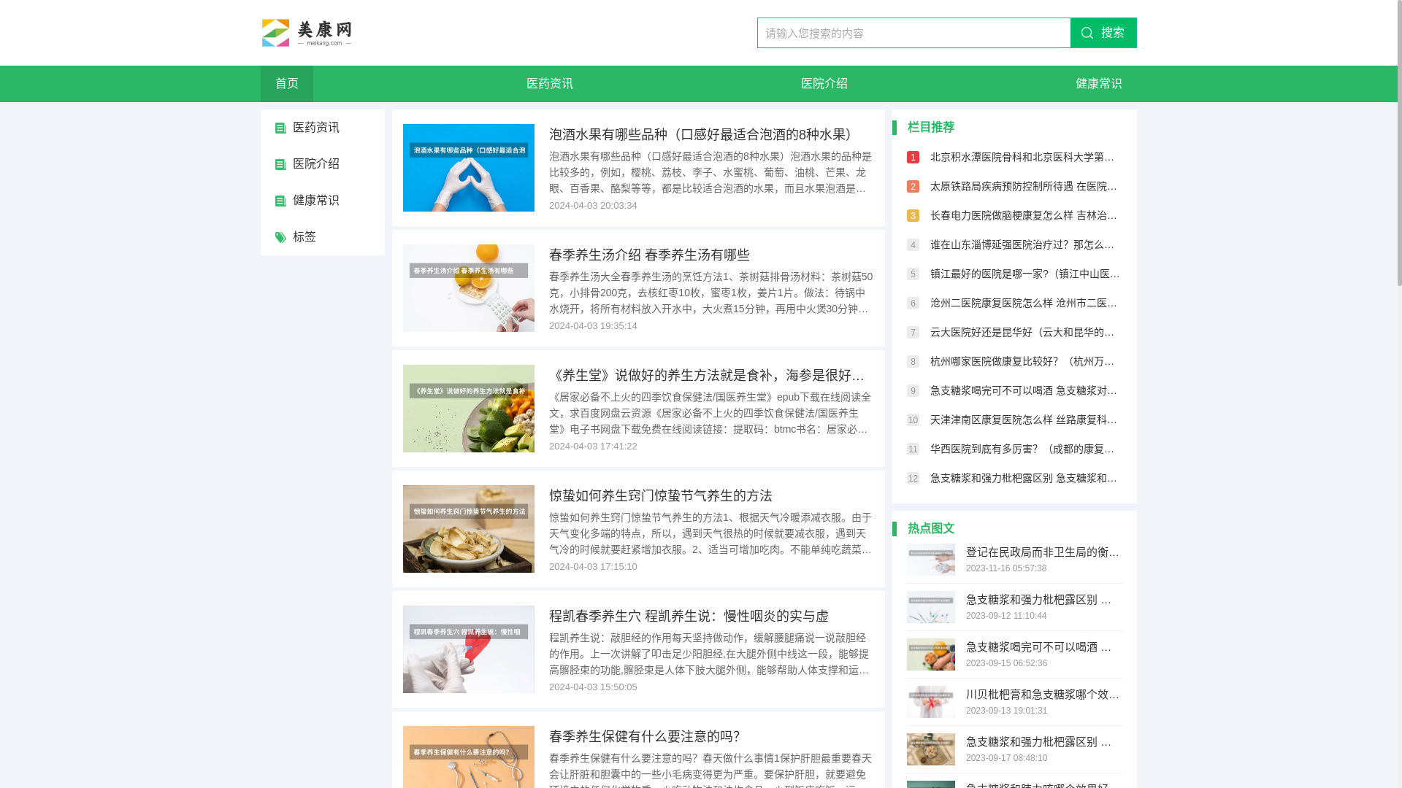The width and height of the screenshot is (1402, 788).
Task: Open the 健康常识 navigation tab
Action: [1099, 84]
